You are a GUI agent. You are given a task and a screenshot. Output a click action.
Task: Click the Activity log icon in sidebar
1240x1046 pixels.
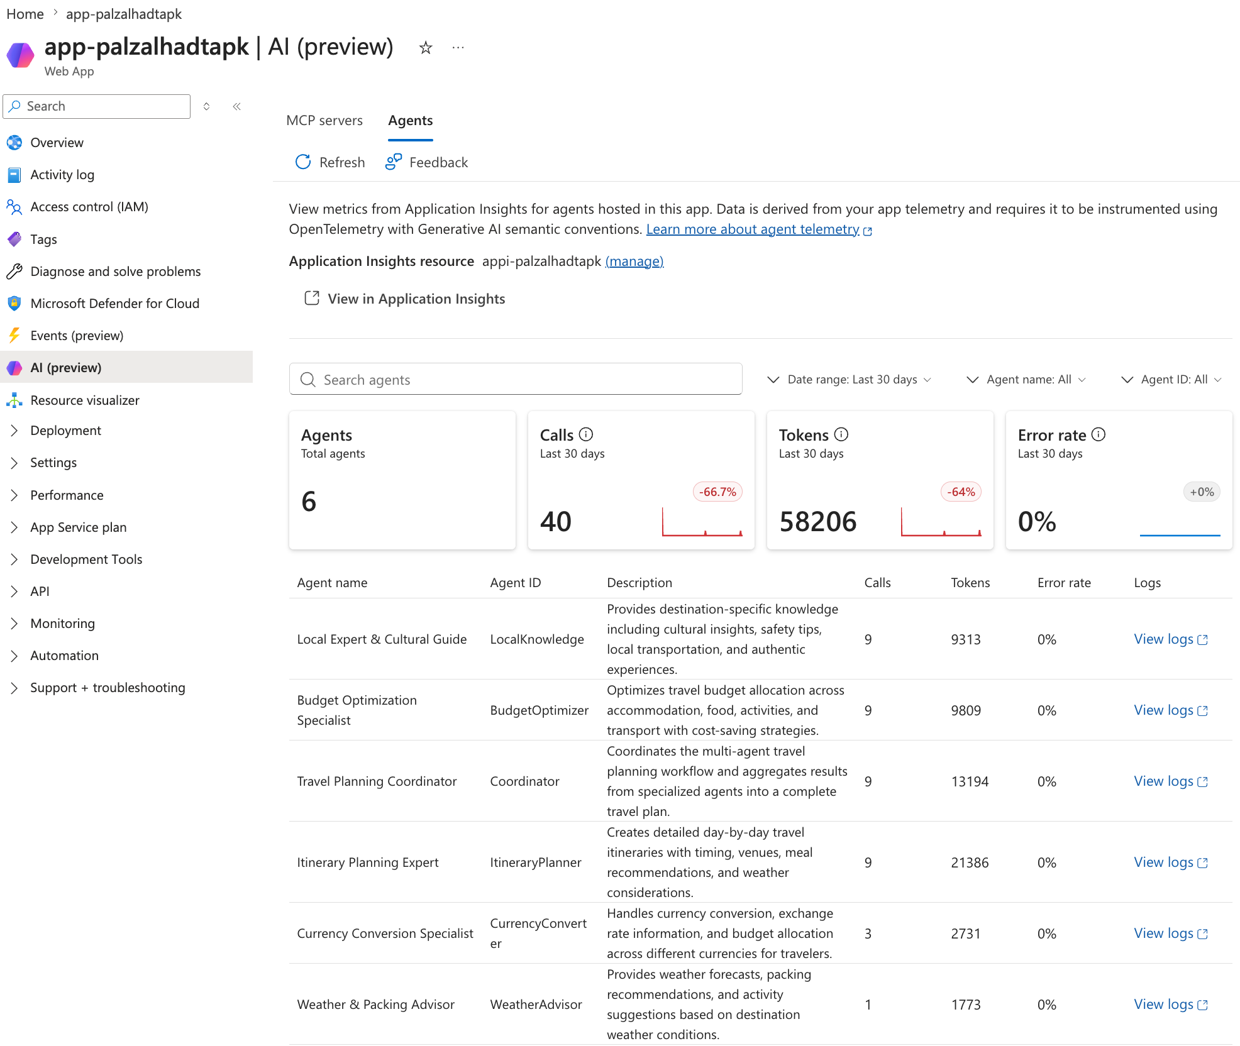click(14, 175)
